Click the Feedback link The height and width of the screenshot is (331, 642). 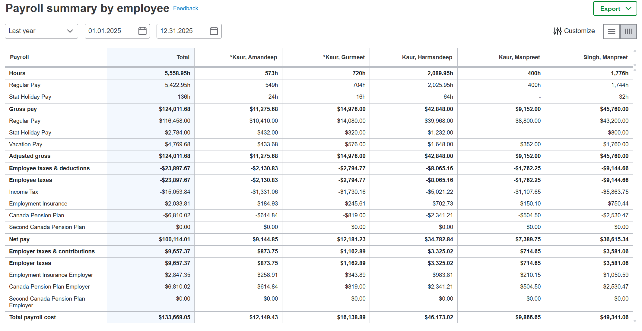[186, 8]
